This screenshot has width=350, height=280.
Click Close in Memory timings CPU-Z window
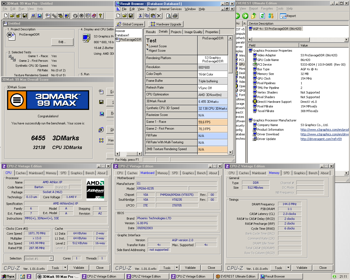323,268
